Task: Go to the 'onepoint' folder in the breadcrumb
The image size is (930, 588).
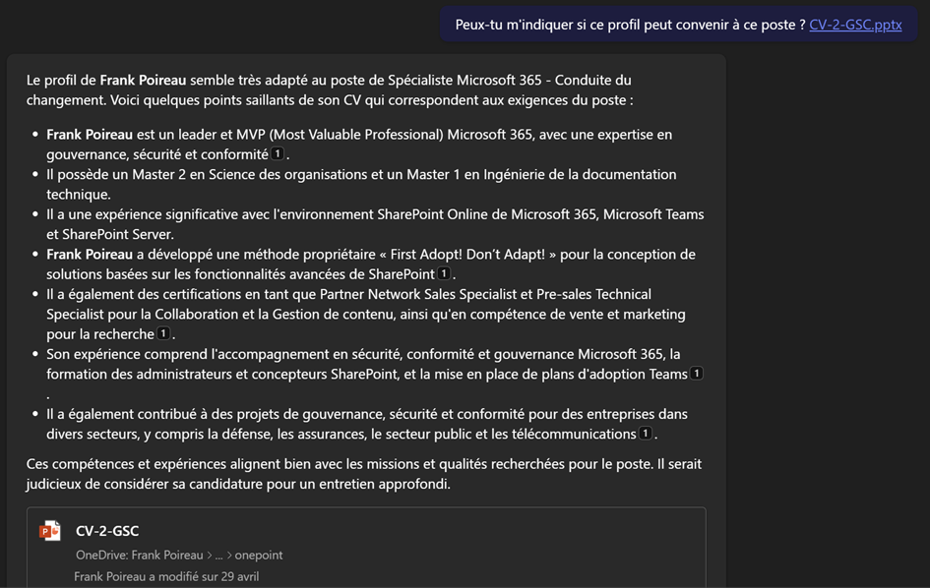Action: pos(259,555)
